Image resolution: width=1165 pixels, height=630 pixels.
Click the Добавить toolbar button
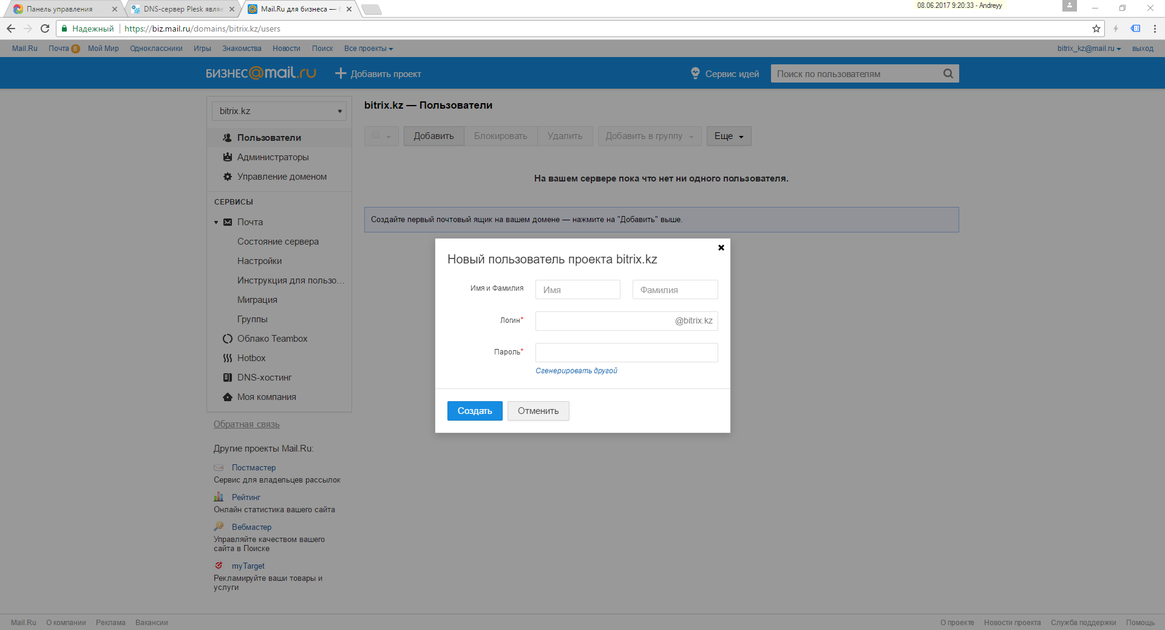(433, 136)
